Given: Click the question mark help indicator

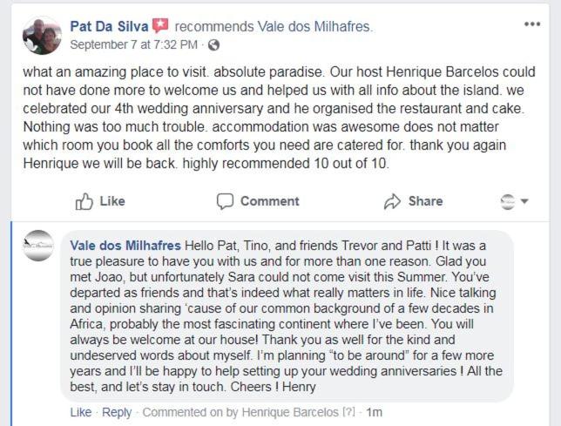Looking at the screenshot, I should [x=348, y=412].
